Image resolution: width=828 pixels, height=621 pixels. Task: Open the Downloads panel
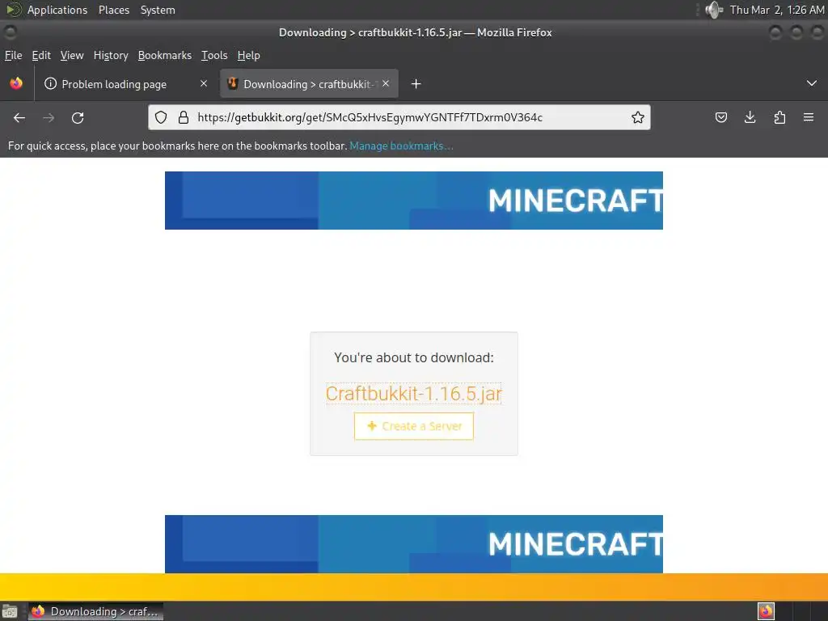coord(750,117)
